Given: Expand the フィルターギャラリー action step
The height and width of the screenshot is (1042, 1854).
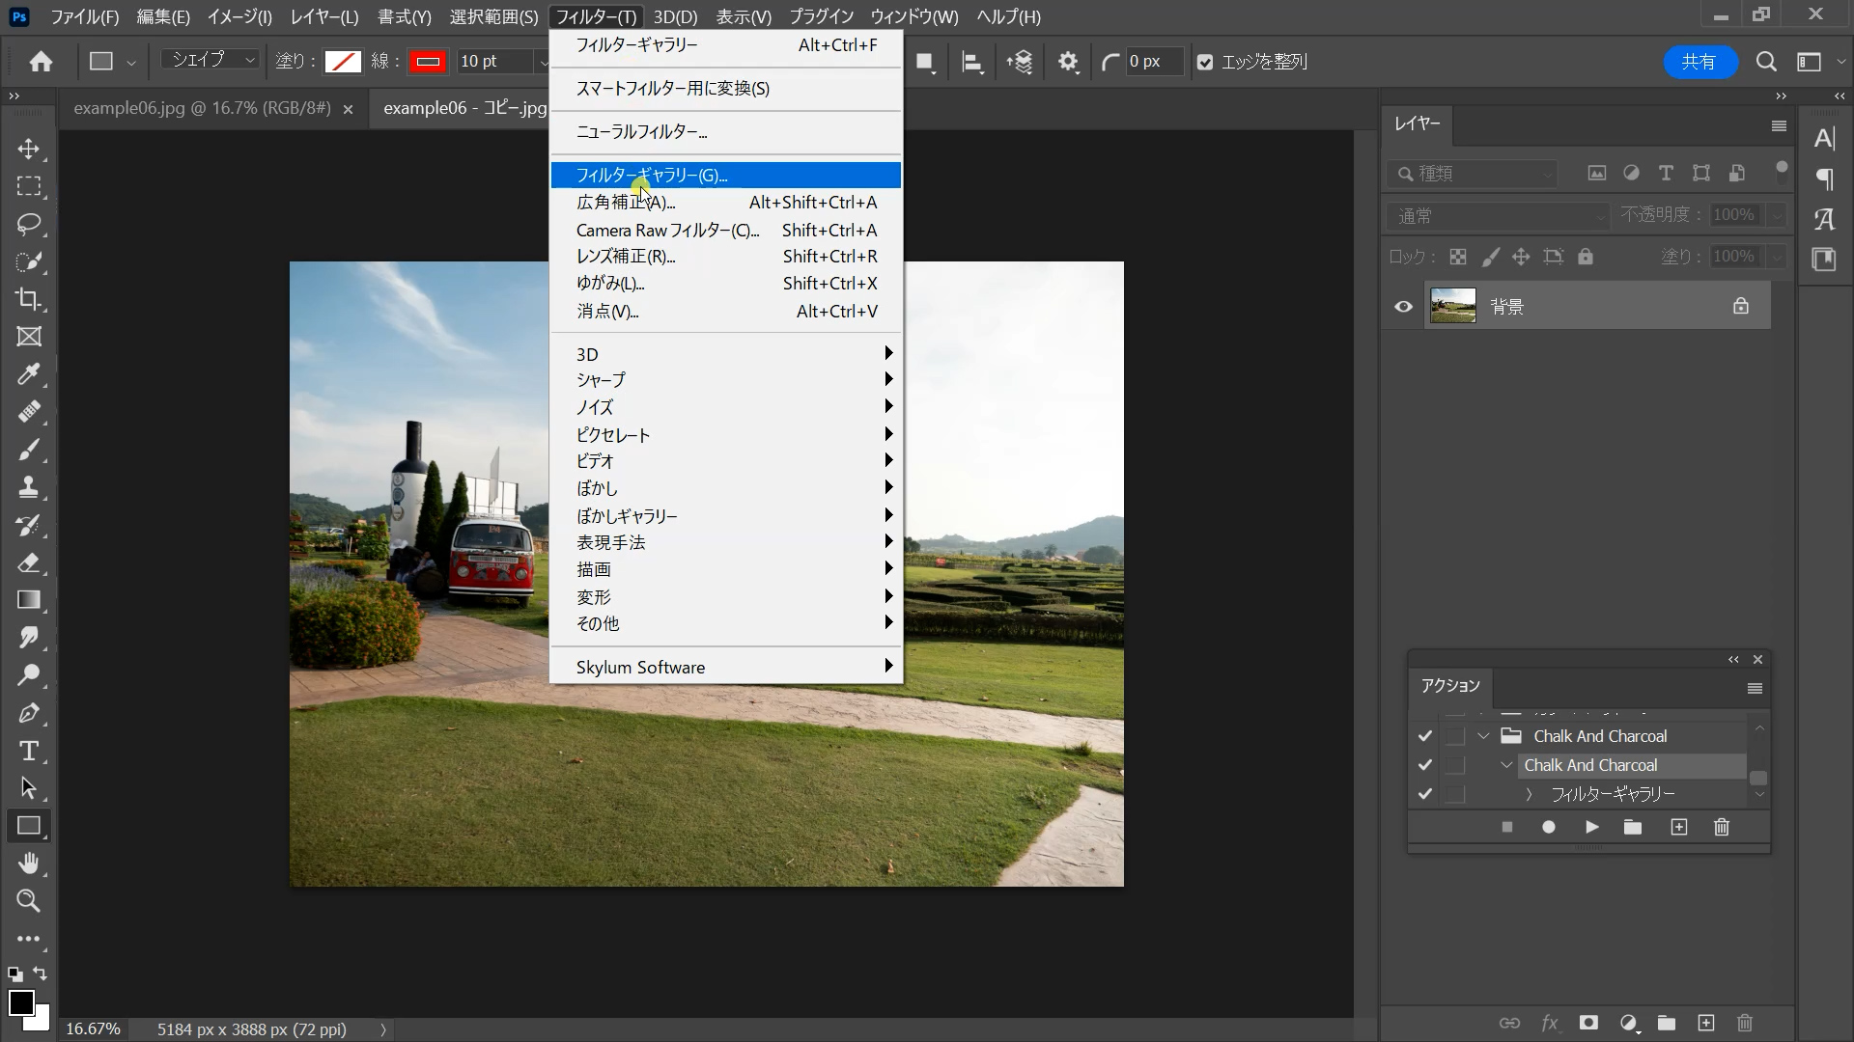Looking at the screenshot, I should (1529, 794).
